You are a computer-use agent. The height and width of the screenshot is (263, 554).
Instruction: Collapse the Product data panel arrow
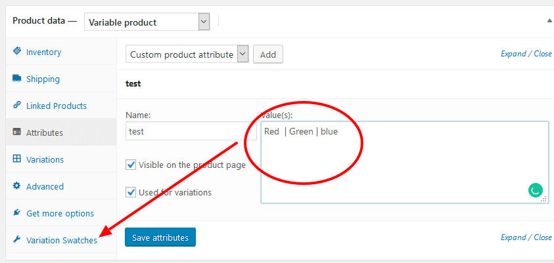tap(549, 21)
